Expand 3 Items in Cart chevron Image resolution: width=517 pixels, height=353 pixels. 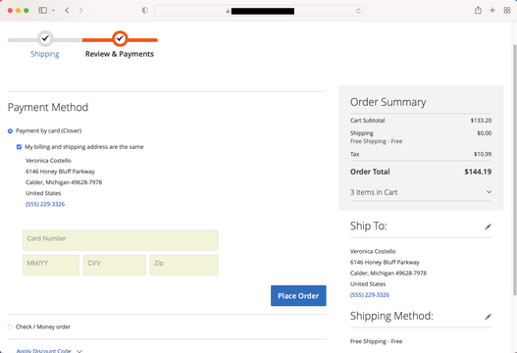point(489,192)
